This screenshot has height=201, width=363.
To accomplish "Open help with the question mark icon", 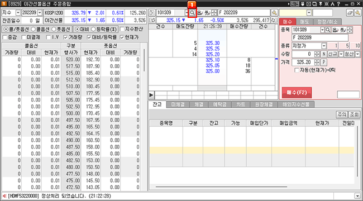I will click(338, 4).
